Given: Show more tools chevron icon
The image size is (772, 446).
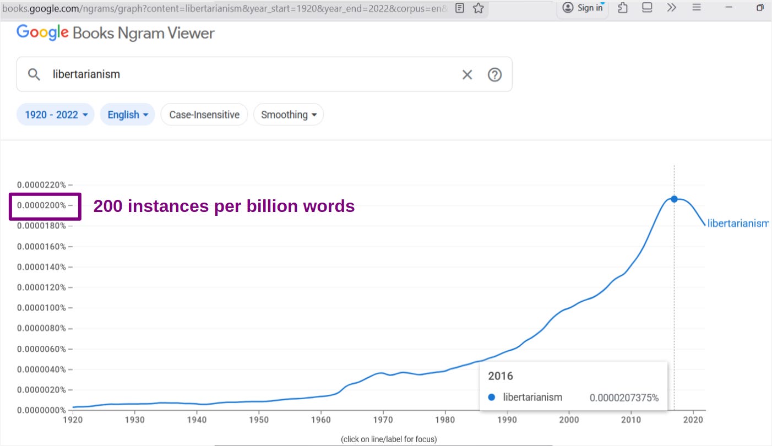Looking at the screenshot, I should (671, 8).
